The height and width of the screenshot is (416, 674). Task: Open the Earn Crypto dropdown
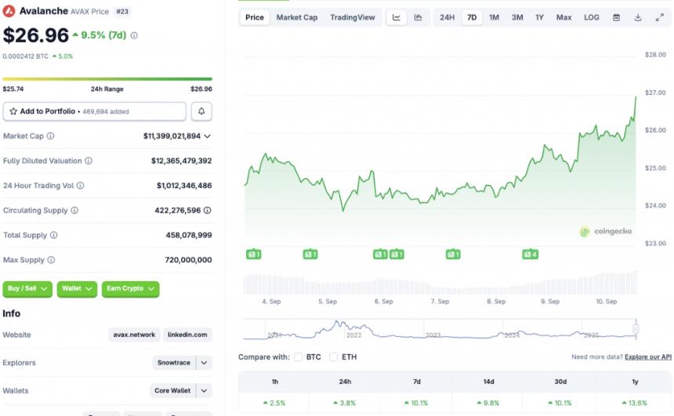(131, 289)
